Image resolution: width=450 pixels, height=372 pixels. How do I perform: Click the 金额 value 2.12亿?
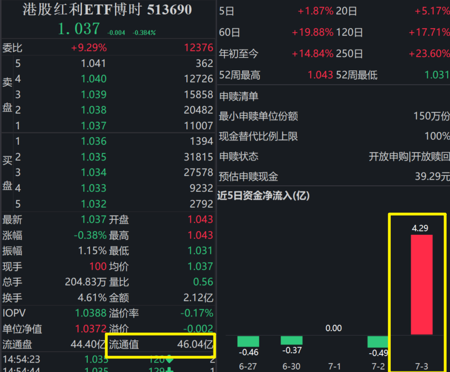coord(198,298)
